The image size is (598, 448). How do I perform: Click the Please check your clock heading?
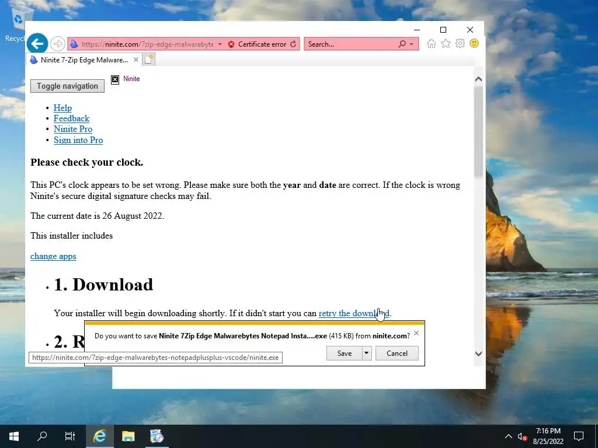pos(87,162)
